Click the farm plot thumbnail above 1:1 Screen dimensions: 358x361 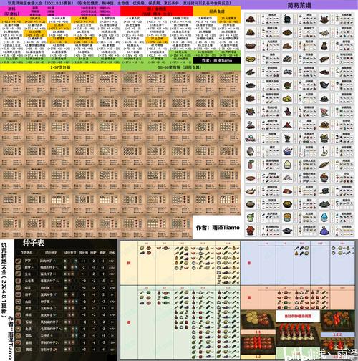[x=258, y=320]
